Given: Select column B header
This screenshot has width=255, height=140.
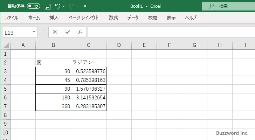Looking at the screenshot, I should pyautogui.click(x=53, y=45).
